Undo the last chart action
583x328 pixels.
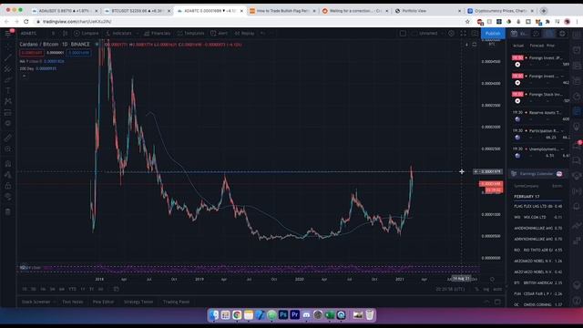[x=262, y=34]
